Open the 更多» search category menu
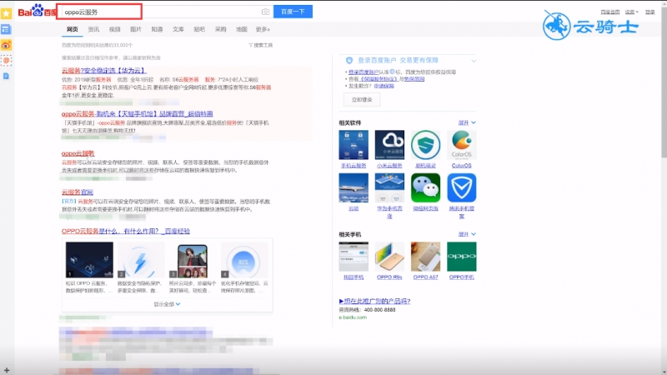 coord(263,29)
